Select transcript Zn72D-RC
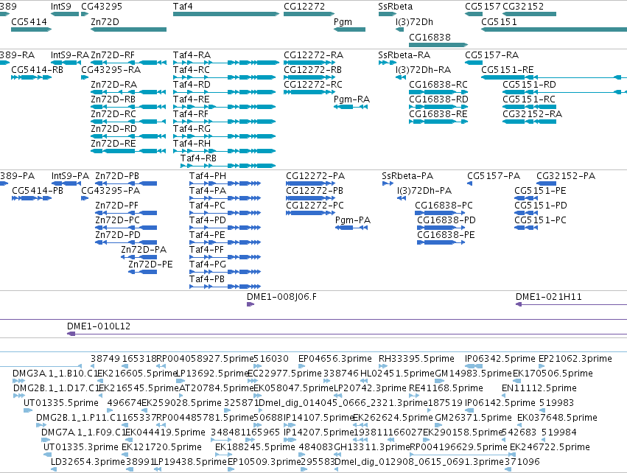The width and height of the screenshot is (627, 473). (x=128, y=121)
